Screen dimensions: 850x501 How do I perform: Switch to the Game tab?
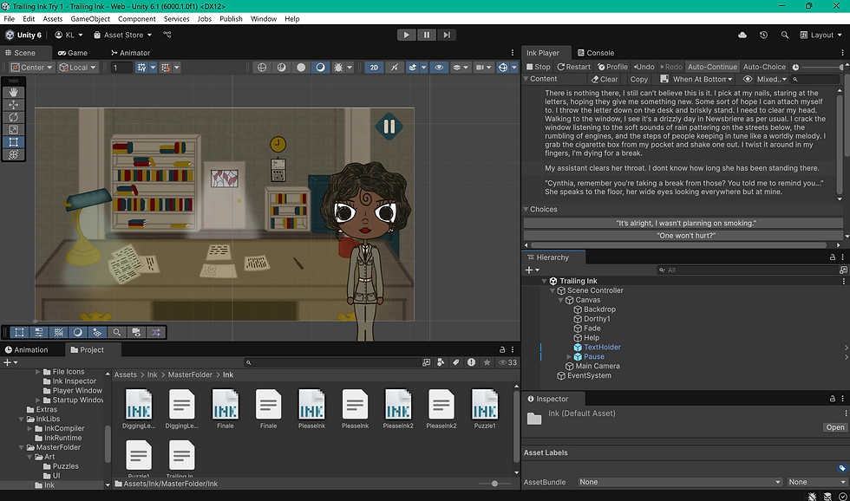[x=73, y=53]
